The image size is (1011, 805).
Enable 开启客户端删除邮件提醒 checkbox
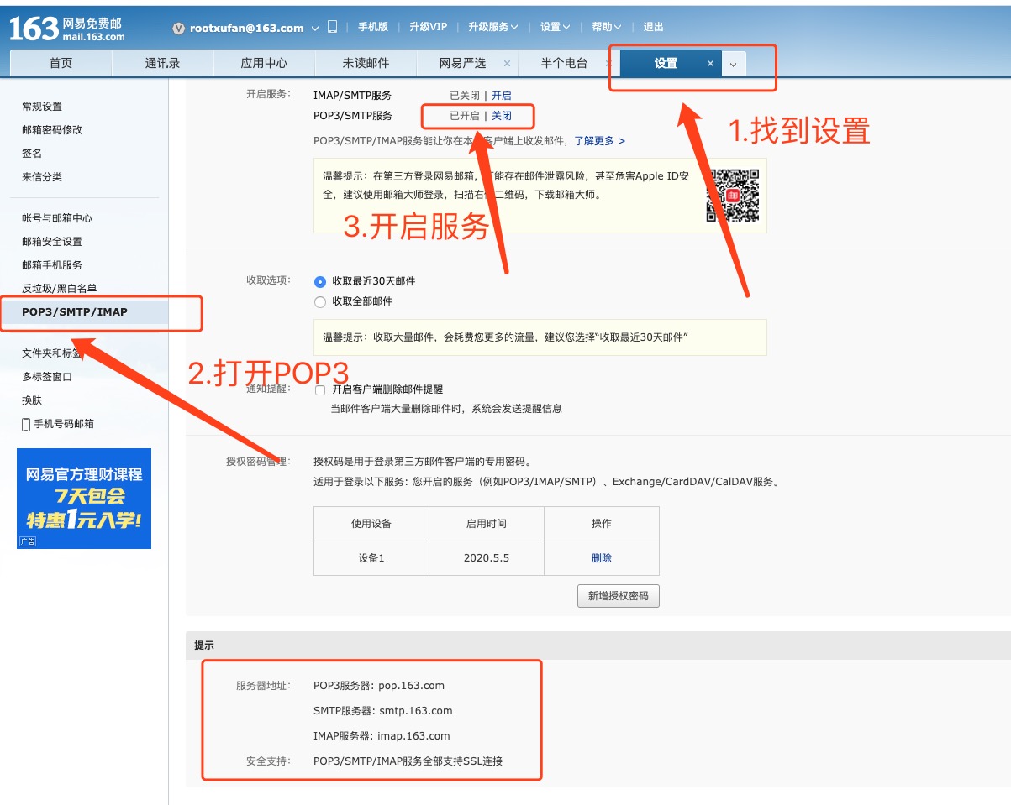click(x=320, y=389)
